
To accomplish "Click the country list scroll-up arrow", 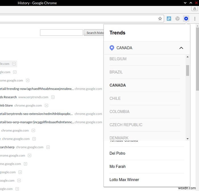I will point(187,57).
